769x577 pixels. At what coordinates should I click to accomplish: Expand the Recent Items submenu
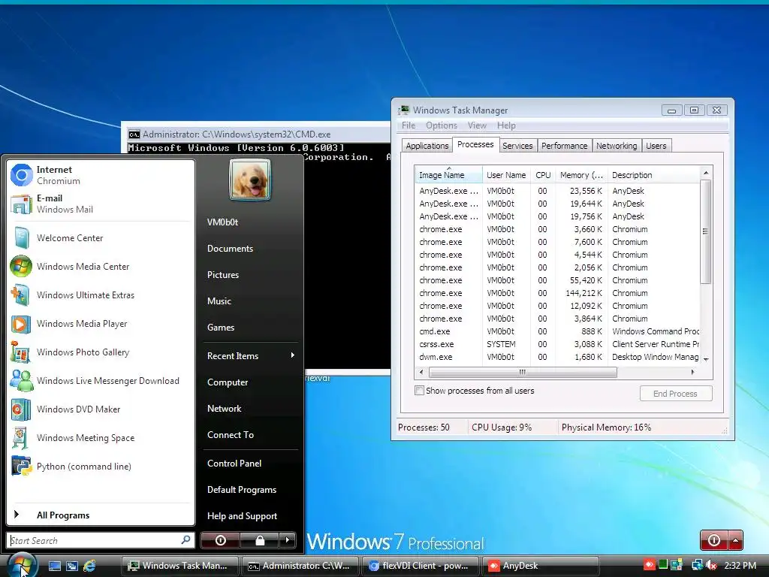251,355
